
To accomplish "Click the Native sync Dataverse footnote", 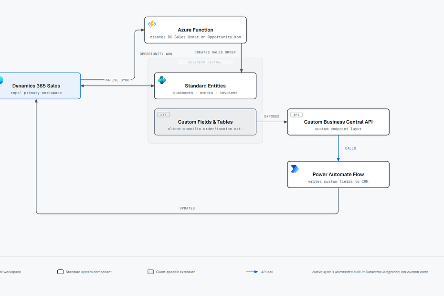I will click(x=370, y=272).
